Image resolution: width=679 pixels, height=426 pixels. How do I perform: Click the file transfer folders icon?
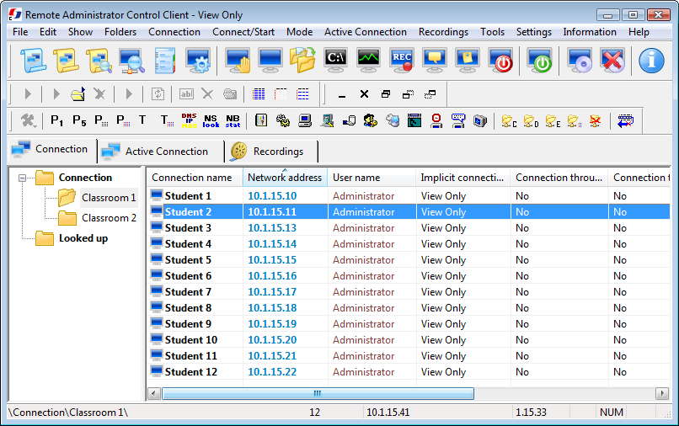(302, 60)
